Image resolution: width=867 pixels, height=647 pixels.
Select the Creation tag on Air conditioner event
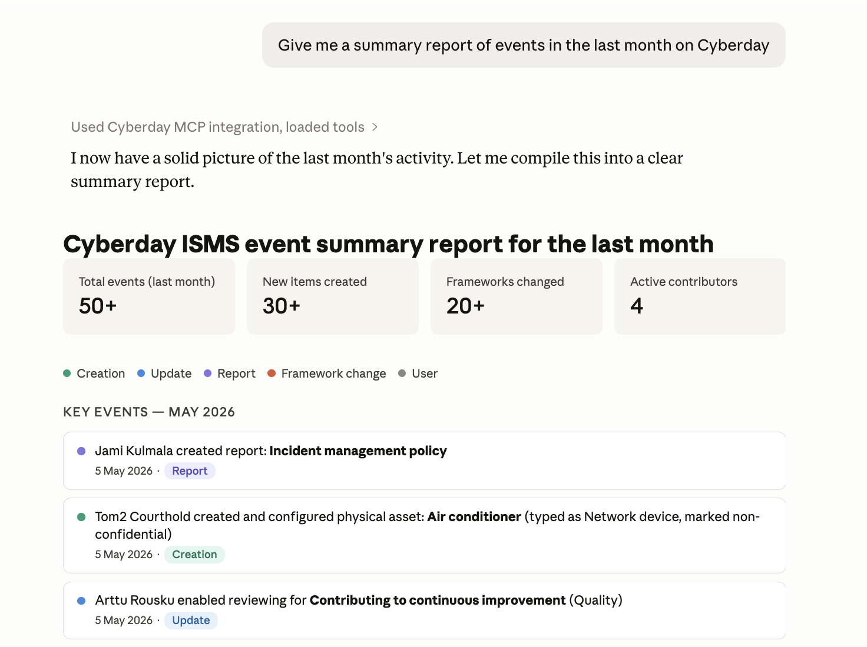[194, 555]
